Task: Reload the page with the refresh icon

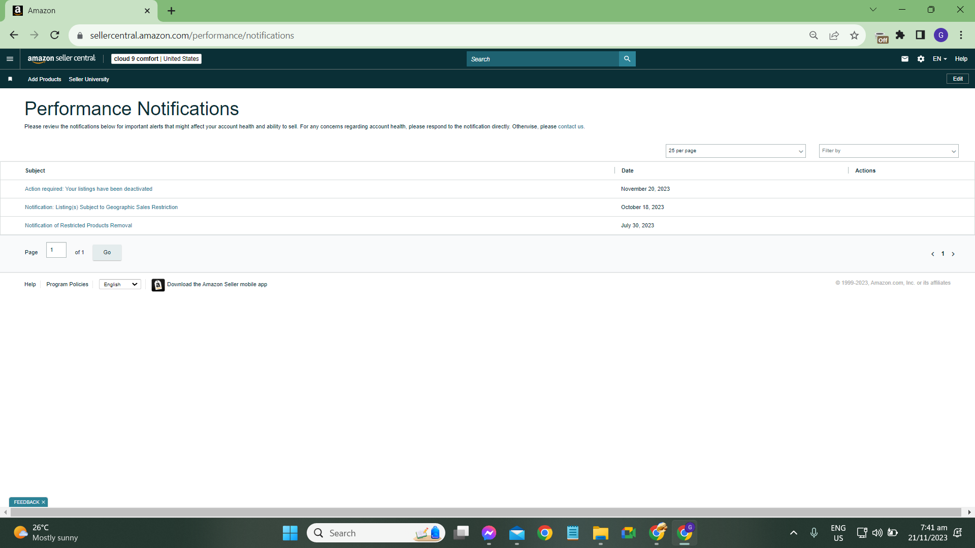Action: point(55,35)
